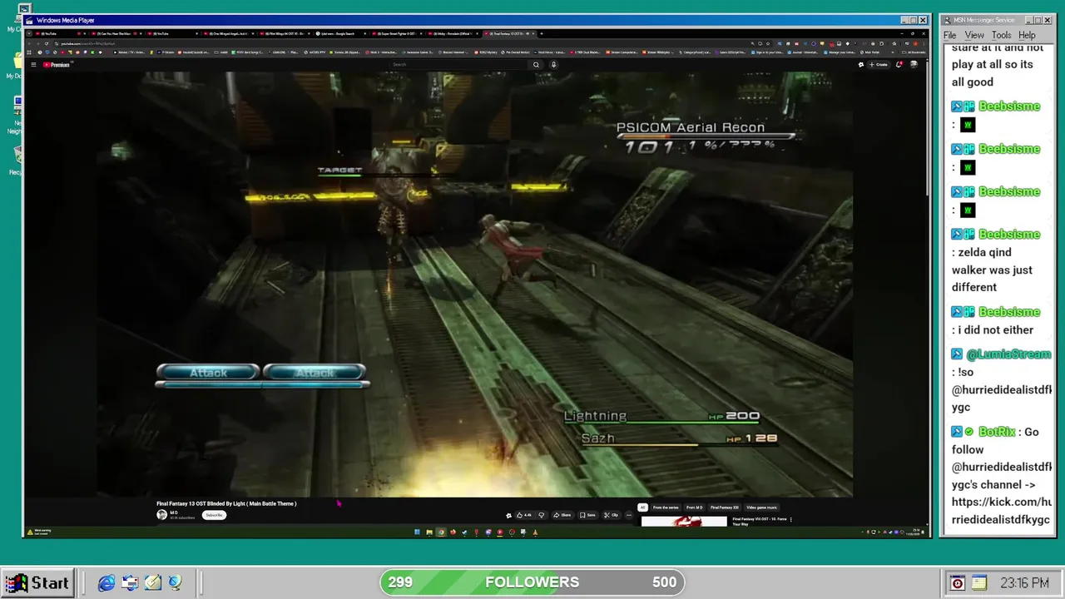Open a new browser tab with plus
Screen dimensions: 1065x599
(542, 33)
